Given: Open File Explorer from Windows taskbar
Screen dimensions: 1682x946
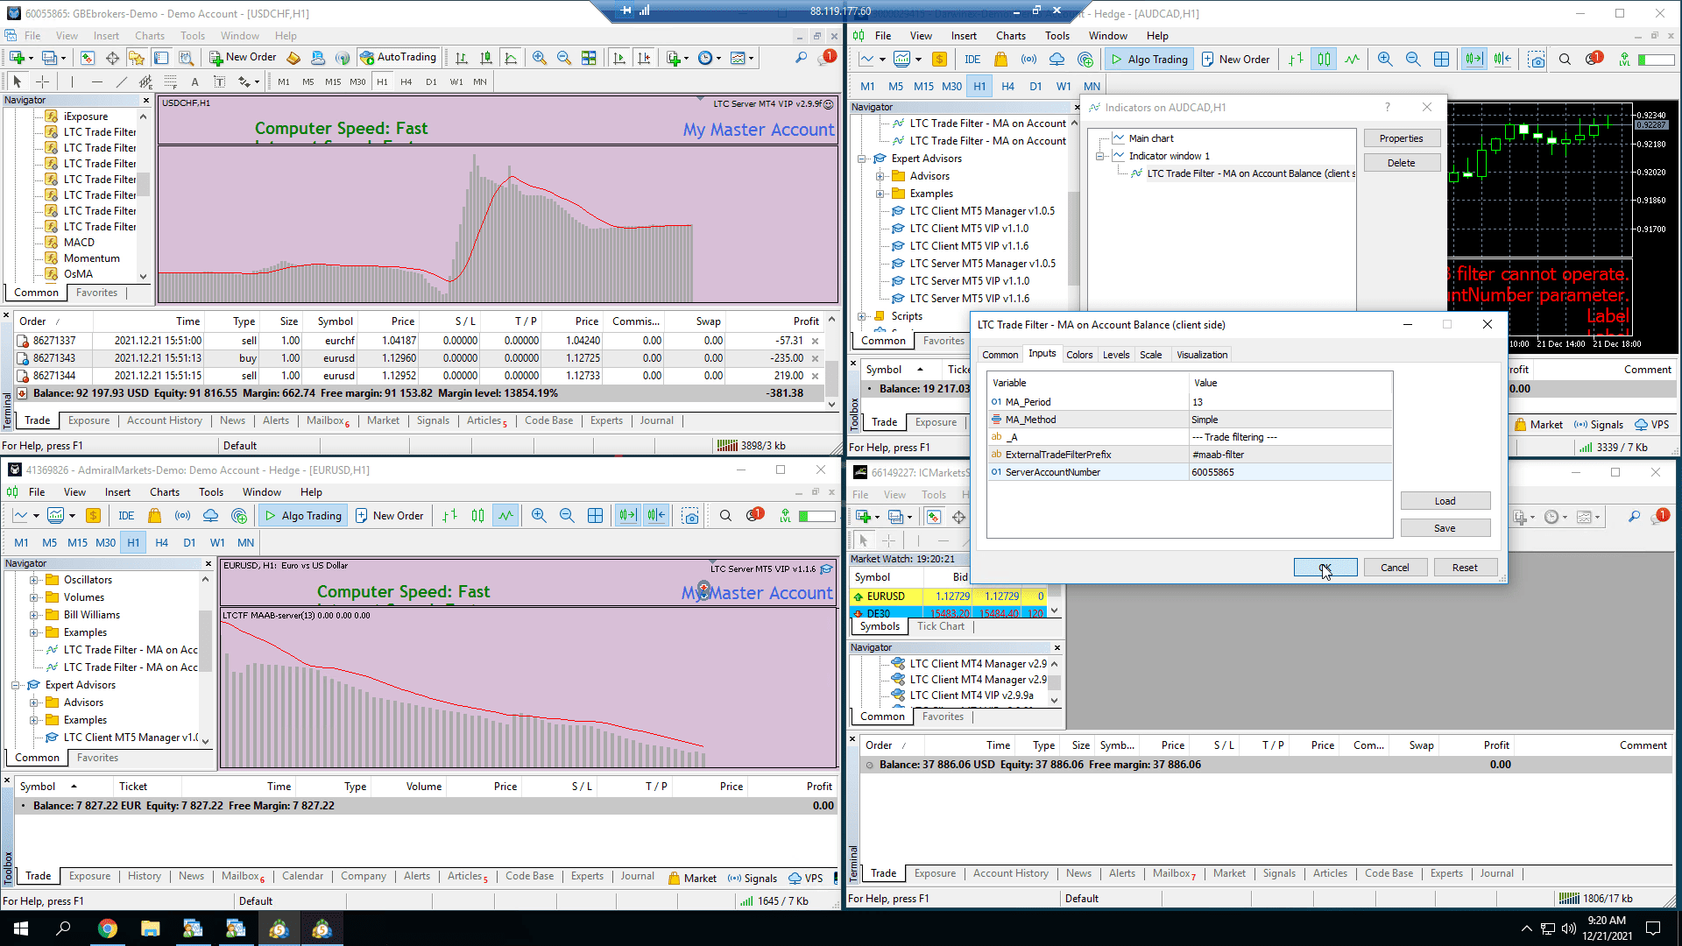Looking at the screenshot, I should click(150, 928).
